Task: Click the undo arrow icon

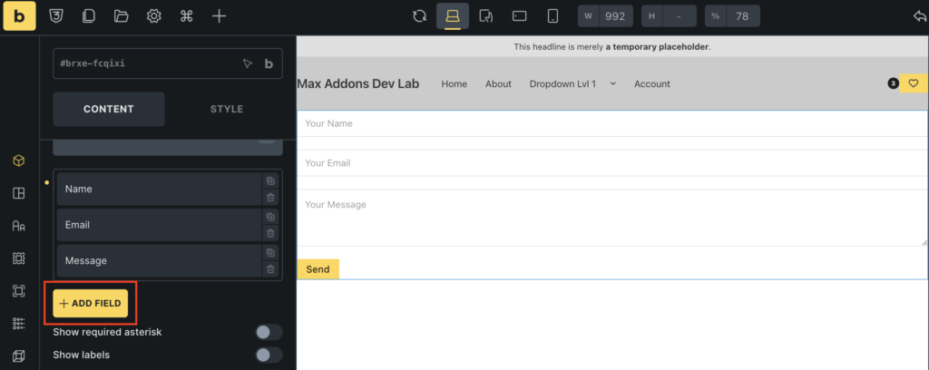Action: [x=920, y=16]
